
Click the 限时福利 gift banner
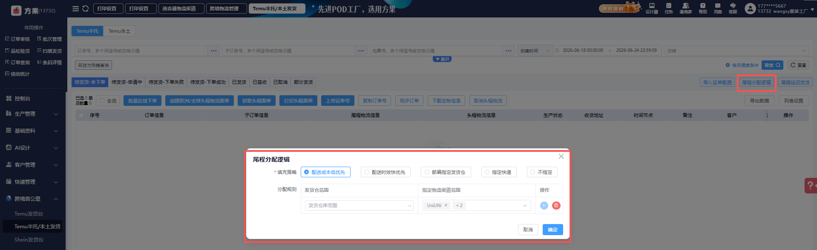[620, 8]
